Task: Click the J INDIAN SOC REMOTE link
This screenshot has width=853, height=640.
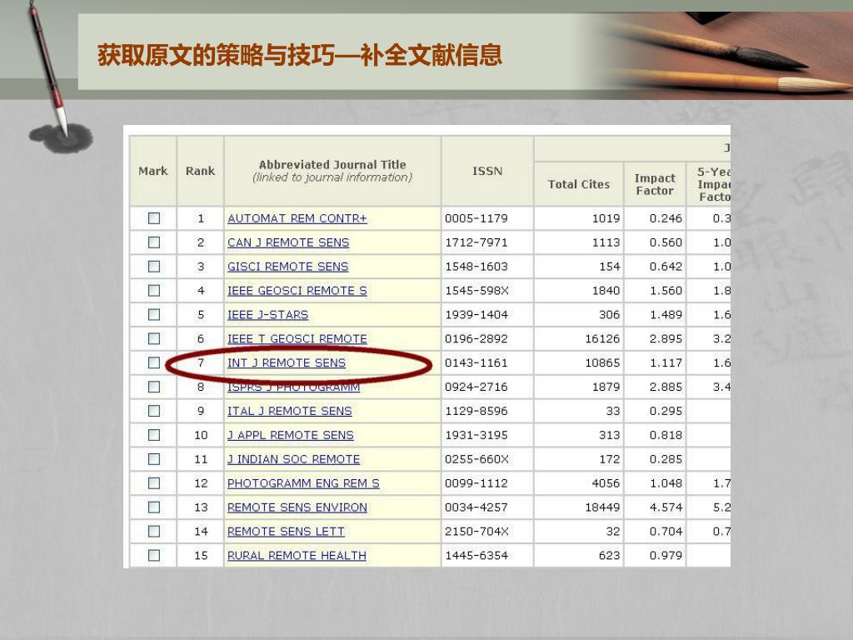Action: click(294, 459)
